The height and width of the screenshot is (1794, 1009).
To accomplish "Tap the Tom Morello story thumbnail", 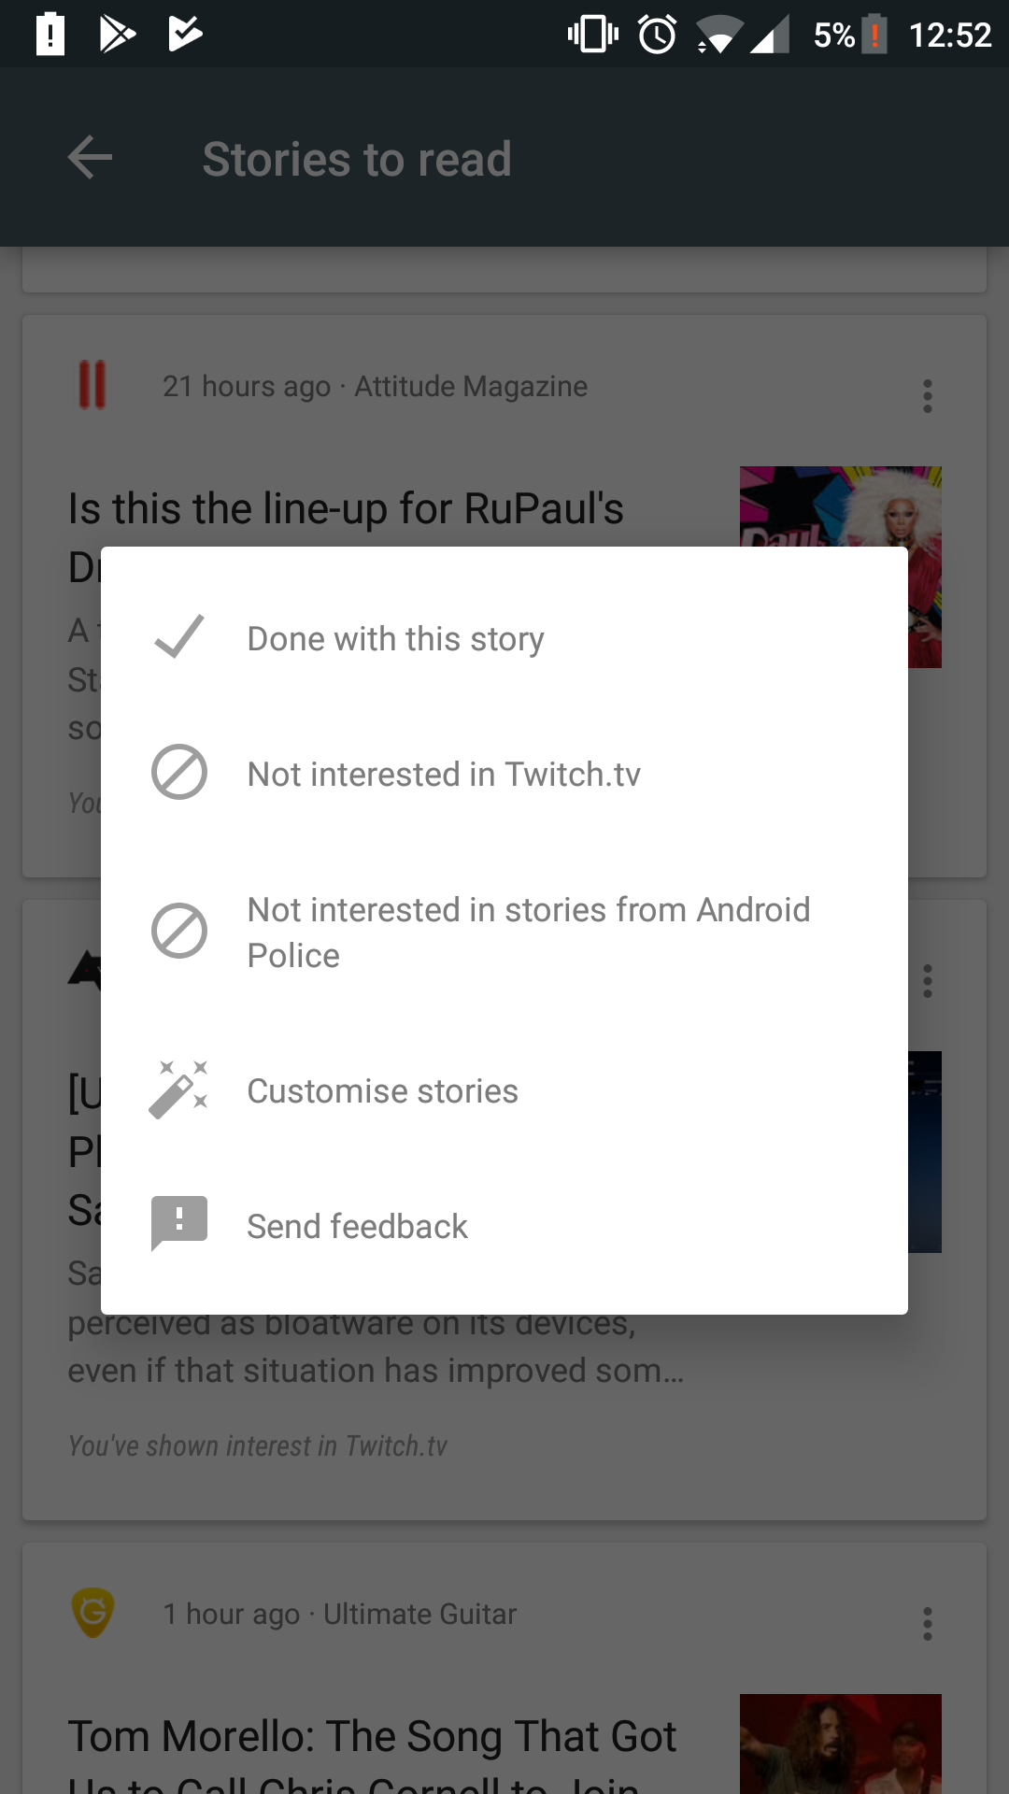I will point(840,1744).
